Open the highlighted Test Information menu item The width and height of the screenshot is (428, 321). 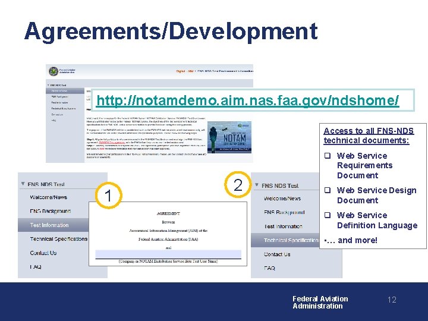coord(53,225)
